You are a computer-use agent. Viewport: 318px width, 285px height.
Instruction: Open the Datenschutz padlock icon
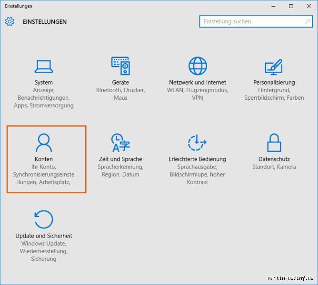(274, 142)
